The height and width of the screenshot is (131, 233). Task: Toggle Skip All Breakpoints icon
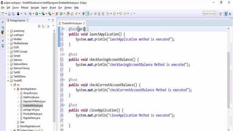click(25, 14)
